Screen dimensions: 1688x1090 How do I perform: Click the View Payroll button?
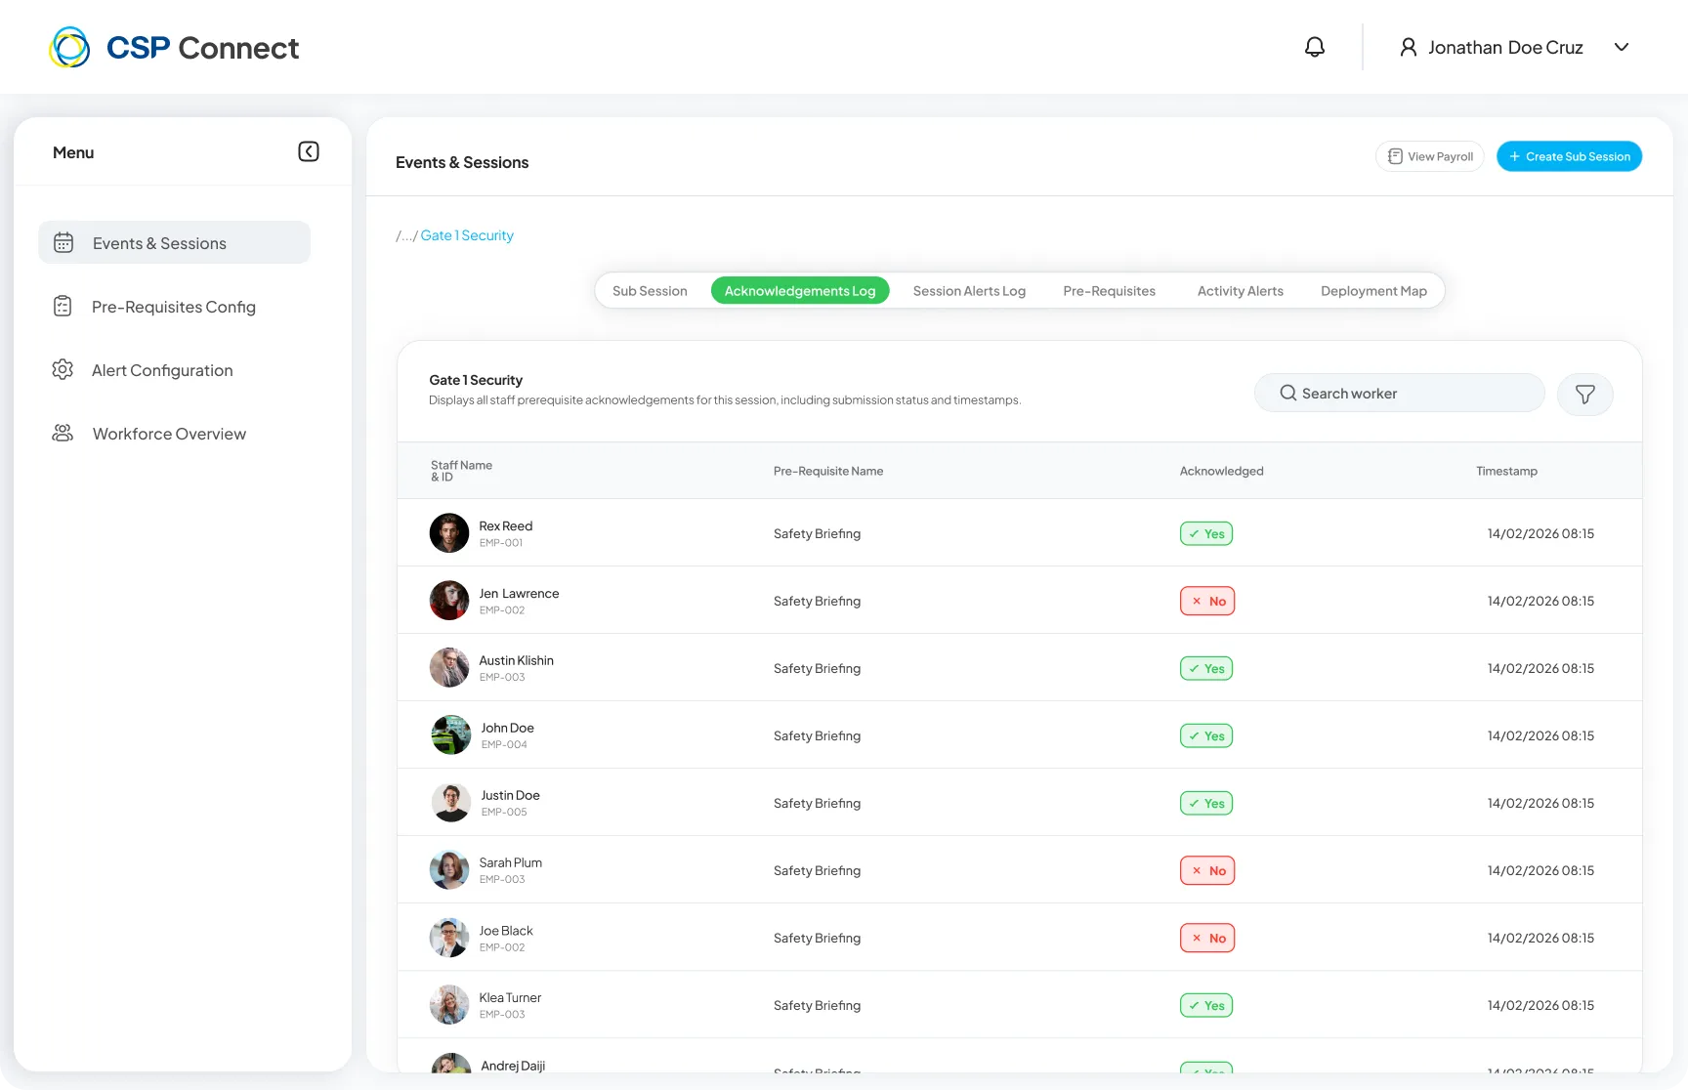(x=1430, y=156)
